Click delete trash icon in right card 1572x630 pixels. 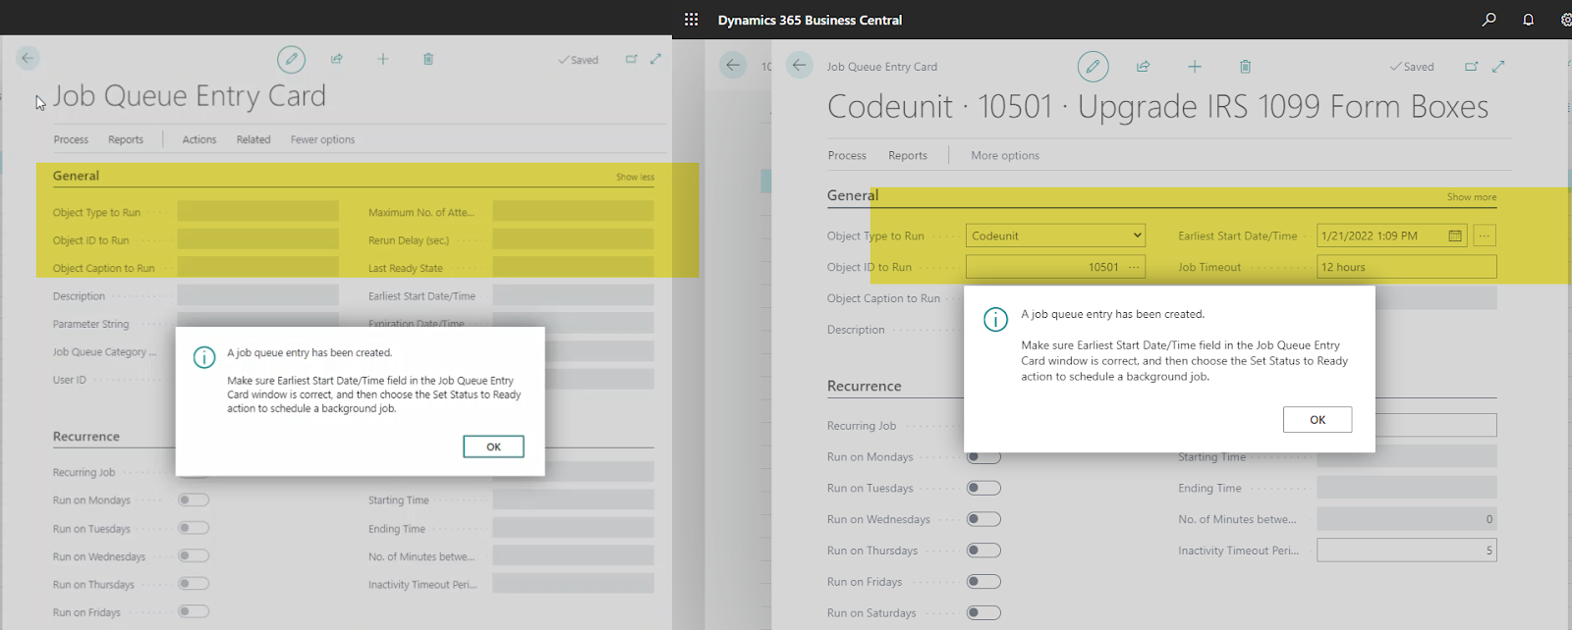(1245, 67)
